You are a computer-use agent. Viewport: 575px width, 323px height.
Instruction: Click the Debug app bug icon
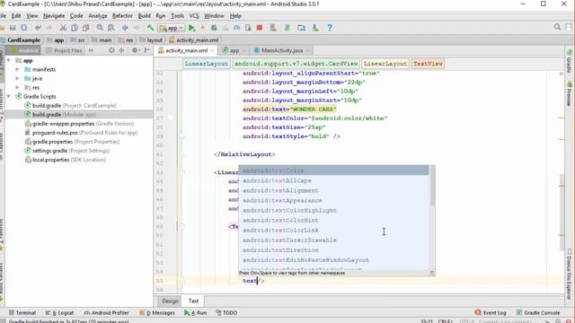pos(214,28)
